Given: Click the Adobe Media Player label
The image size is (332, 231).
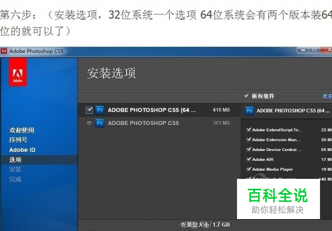Looking at the screenshot, I should (273, 169).
